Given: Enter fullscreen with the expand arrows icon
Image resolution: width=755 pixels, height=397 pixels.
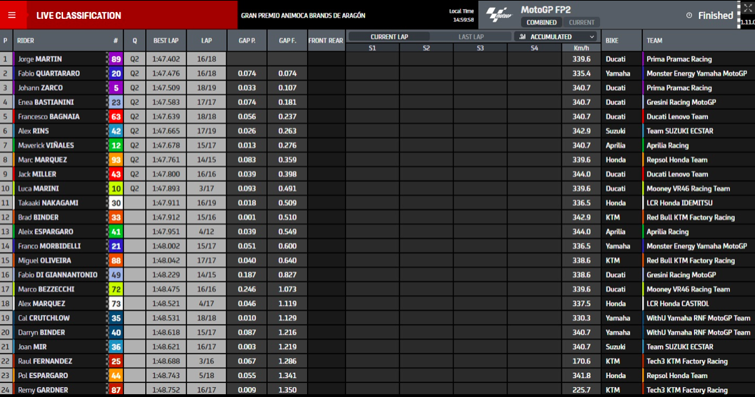Looking at the screenshot, I should (747, 8).
